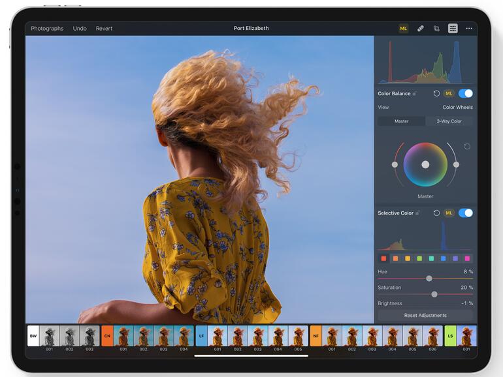Reset the Selective Color adjustment
The image size is (503, 377).
point(436,213)
